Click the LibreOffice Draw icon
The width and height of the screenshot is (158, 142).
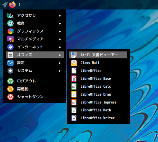[x=74, y=94]
